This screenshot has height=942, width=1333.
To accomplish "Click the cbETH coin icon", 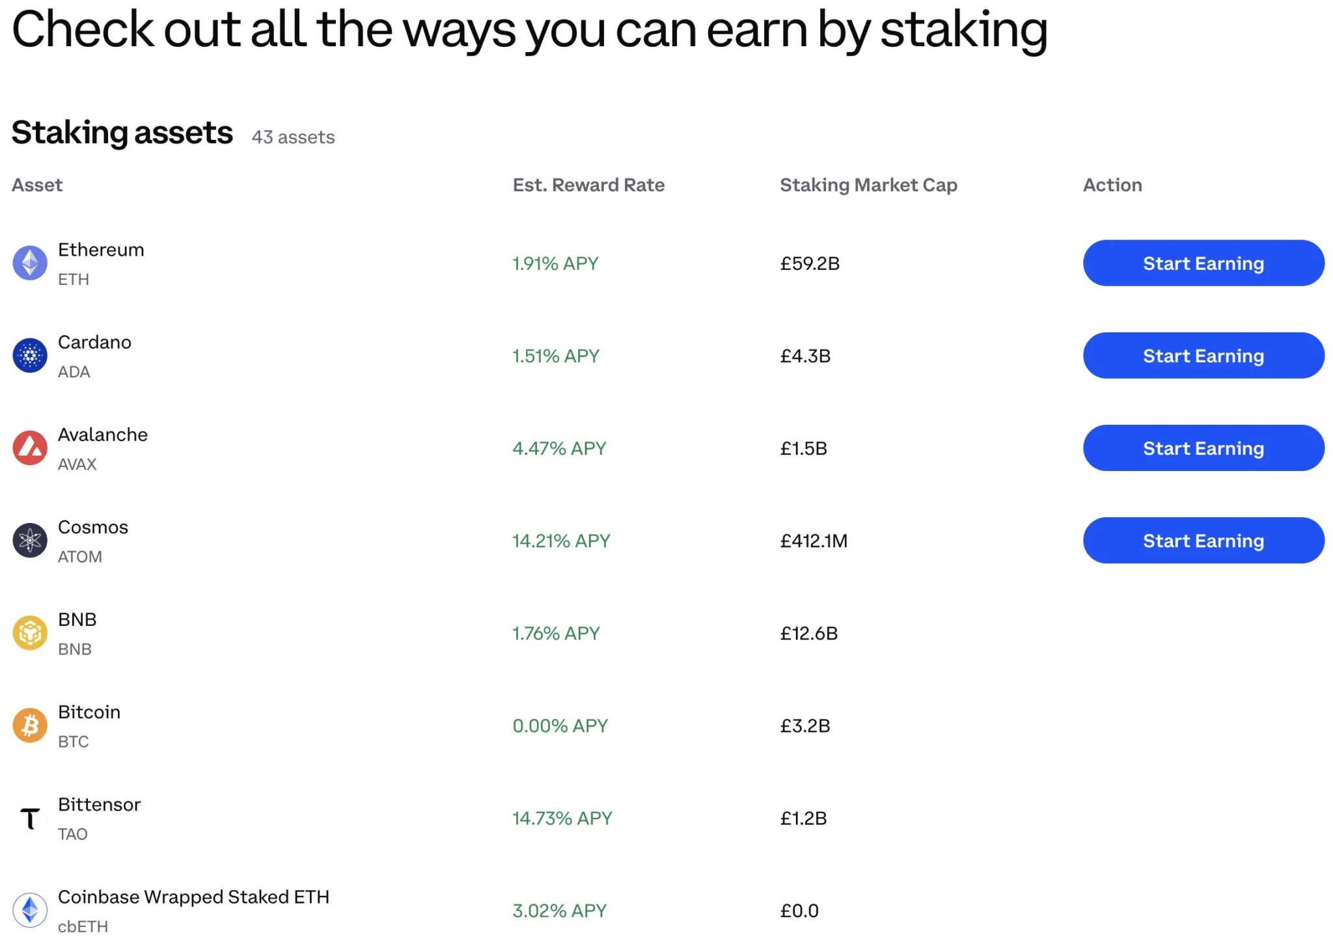I will pyautogui.click(x=30, y=909).
